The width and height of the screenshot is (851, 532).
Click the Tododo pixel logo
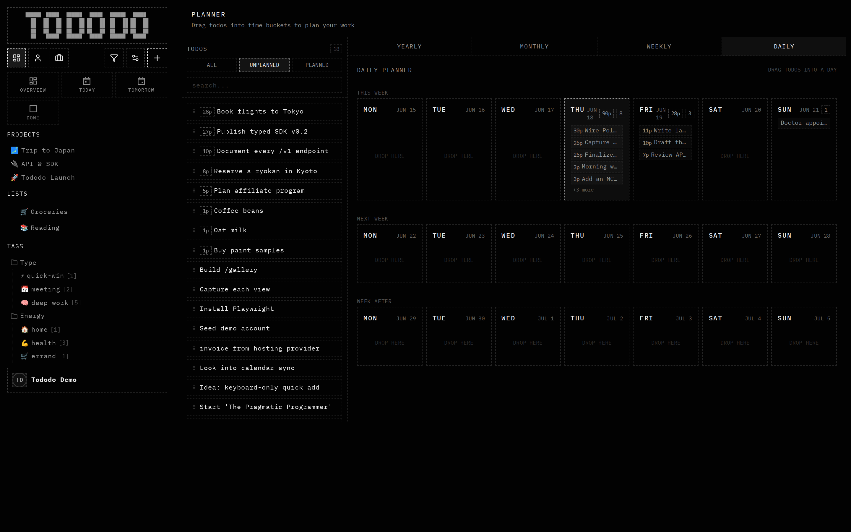tap(87, 25)
